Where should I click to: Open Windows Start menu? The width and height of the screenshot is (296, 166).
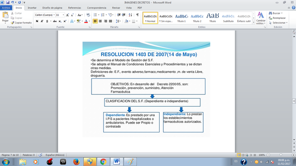click(x=6, y=162)
